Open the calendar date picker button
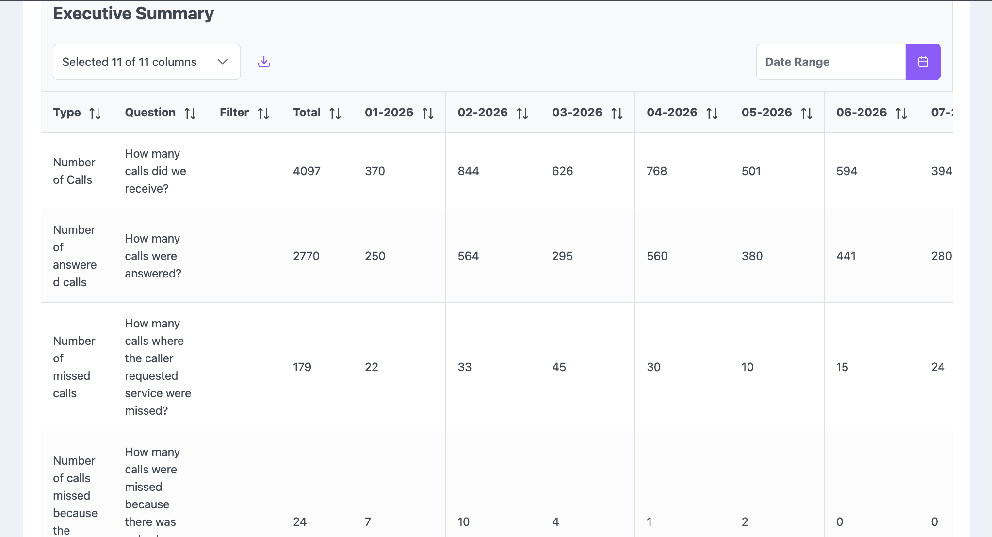Screen dimensions: 992x537 point(923,62)
